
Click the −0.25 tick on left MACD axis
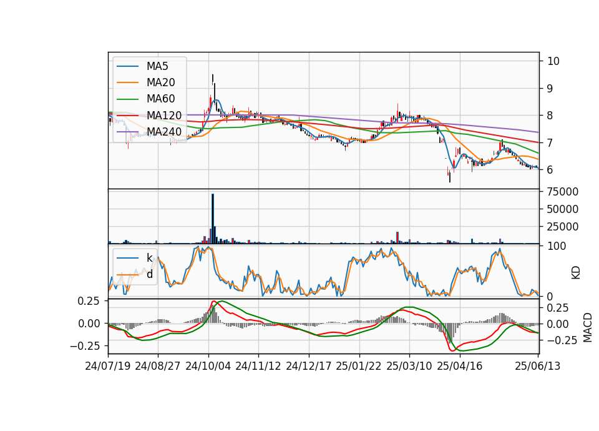click(x=85, y=346)
